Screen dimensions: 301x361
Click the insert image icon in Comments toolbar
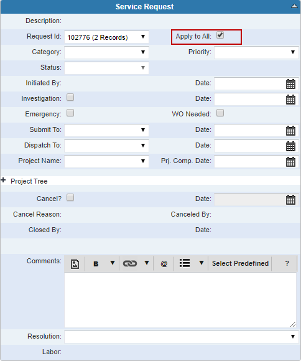(x=75, y=264)
